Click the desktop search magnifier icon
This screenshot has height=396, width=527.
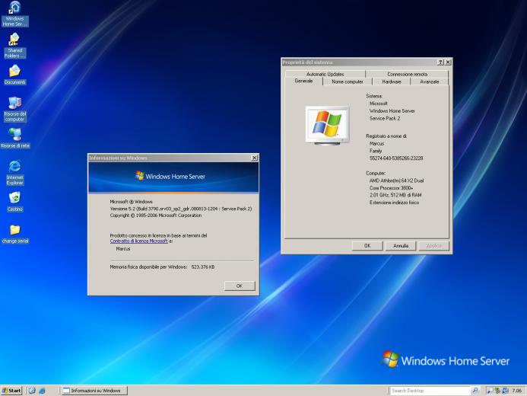pos(476,391)
